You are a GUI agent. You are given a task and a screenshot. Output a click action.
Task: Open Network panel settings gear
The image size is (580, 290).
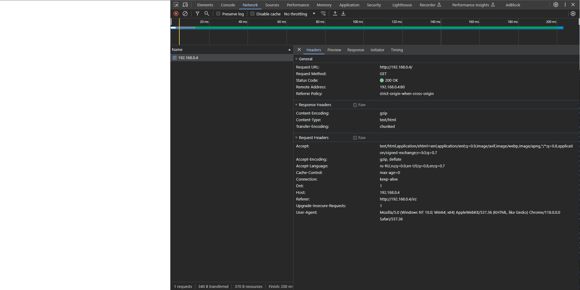pyautogui.click(x=573, y=14)
